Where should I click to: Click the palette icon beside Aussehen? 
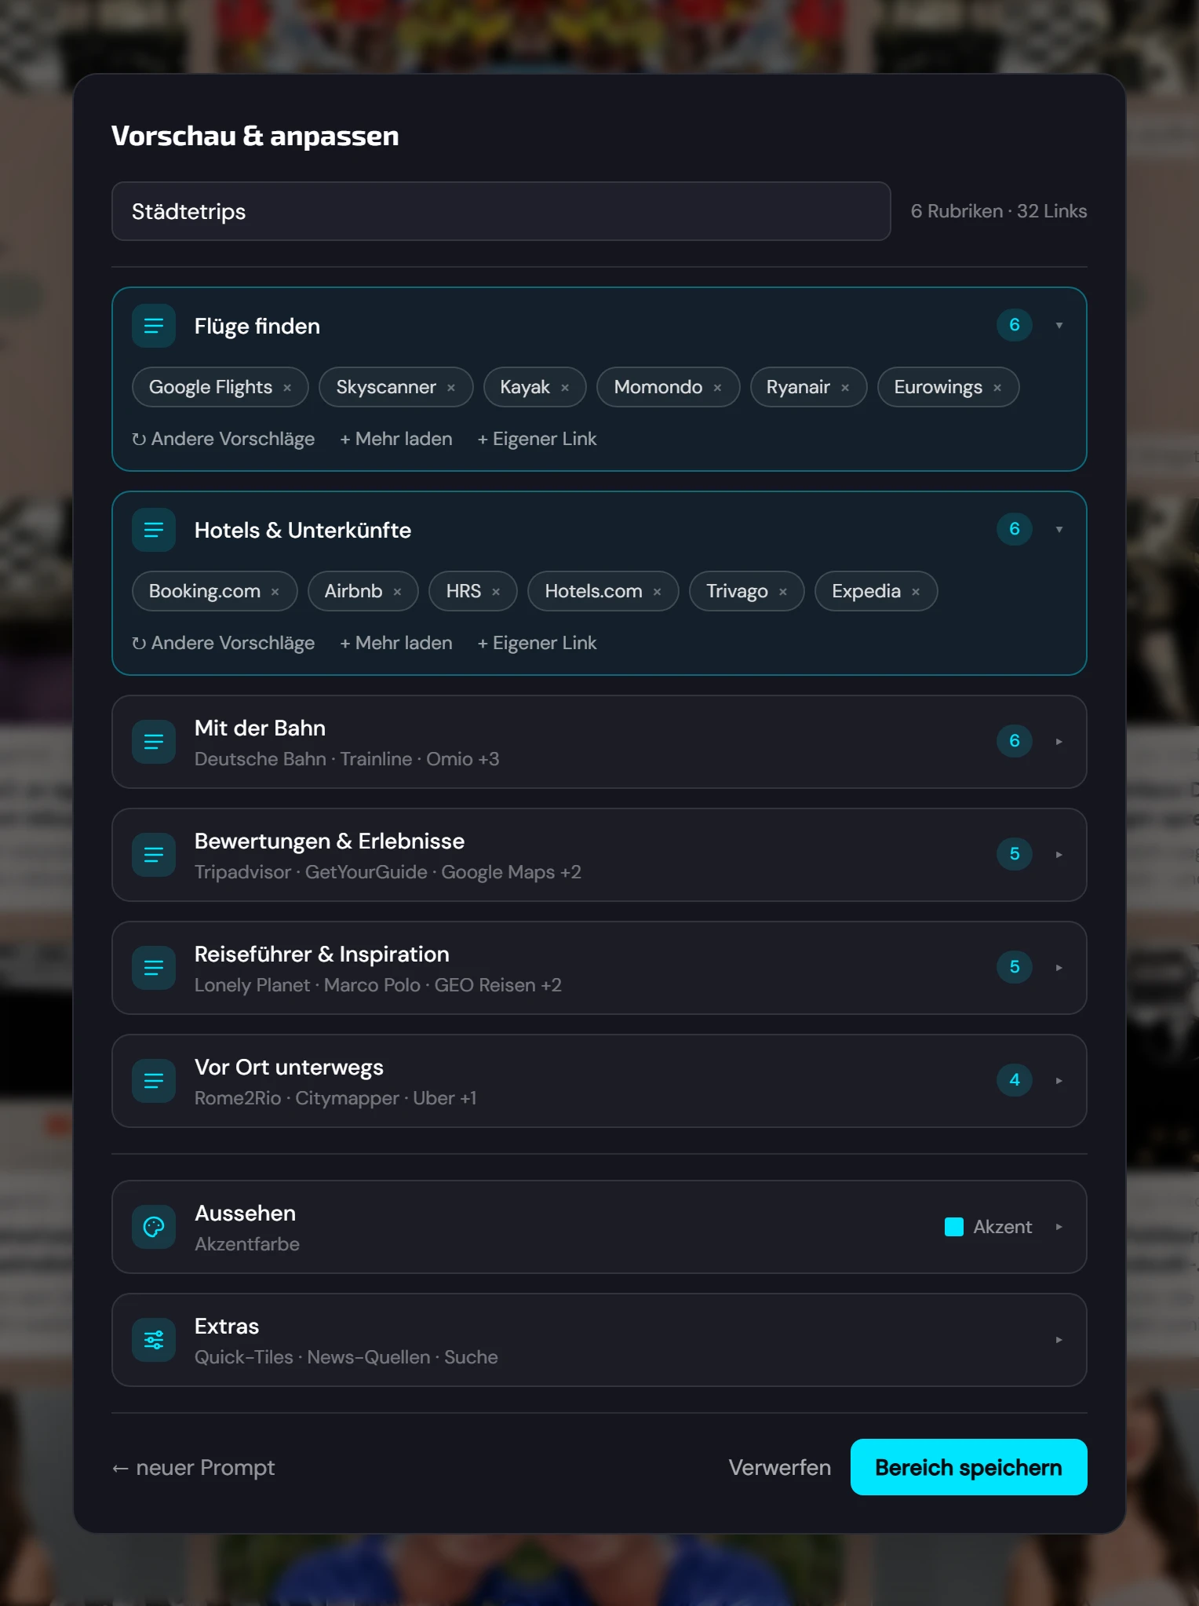tap(154, 1227)
